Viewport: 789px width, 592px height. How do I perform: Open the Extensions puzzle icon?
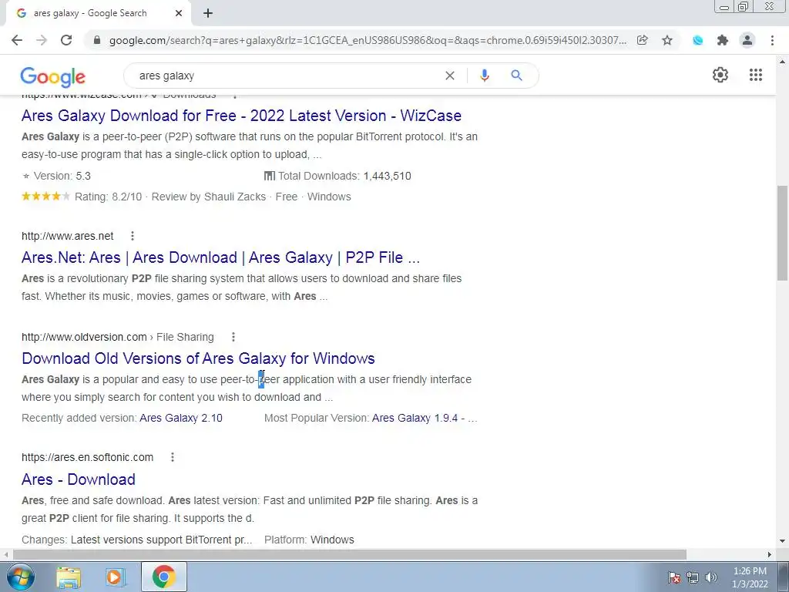(723, 40)
